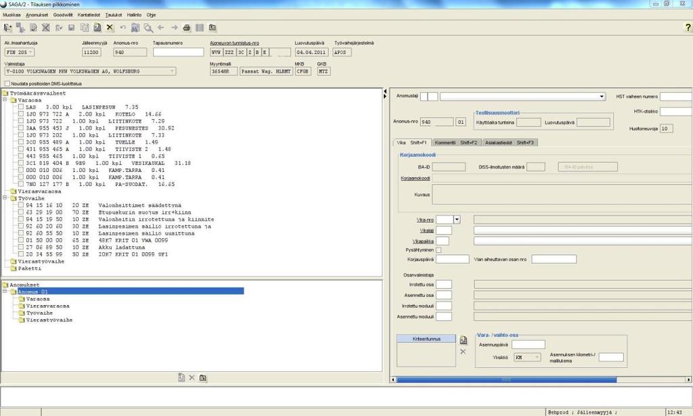Click the scroll left arrow of form panel
The image size is (693, 416).
tap(393, 379)
